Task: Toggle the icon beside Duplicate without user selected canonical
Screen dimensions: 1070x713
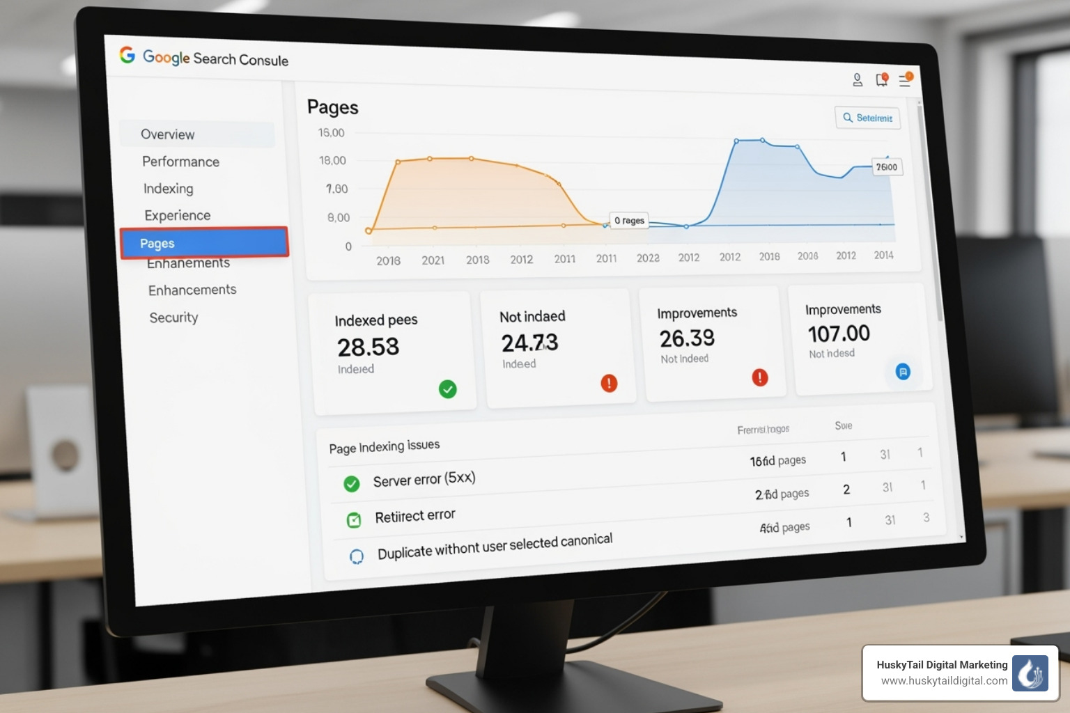Action: (357, 556)
